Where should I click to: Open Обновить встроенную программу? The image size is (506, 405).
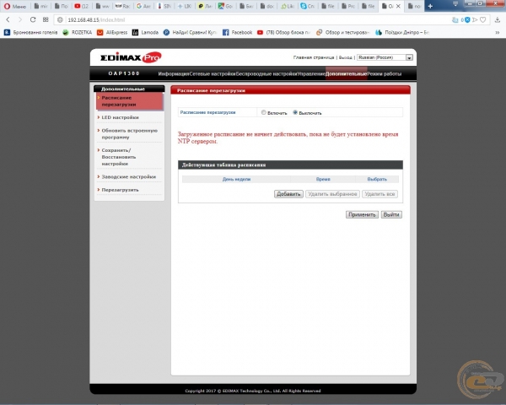pyautogui.click(x=129, y=133)
